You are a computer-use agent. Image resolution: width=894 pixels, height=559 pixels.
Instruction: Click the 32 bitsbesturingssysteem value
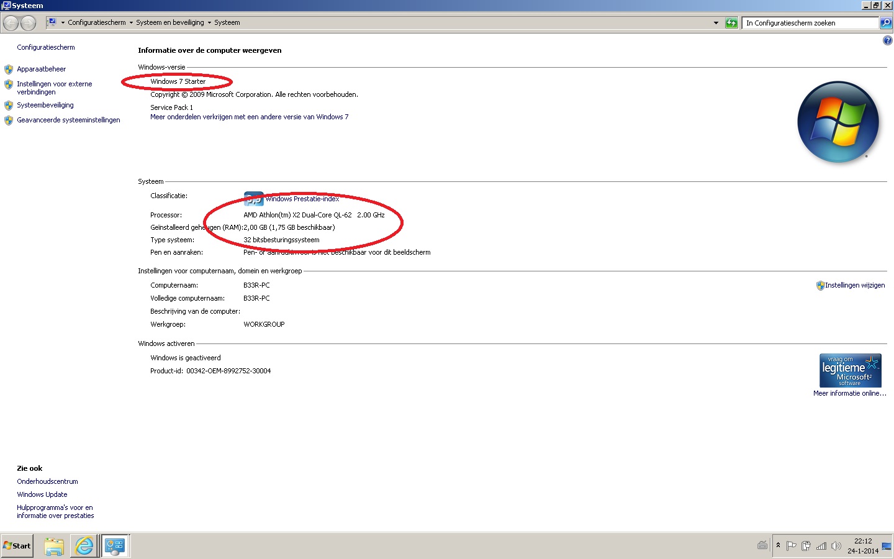click(x=281, y=240)
